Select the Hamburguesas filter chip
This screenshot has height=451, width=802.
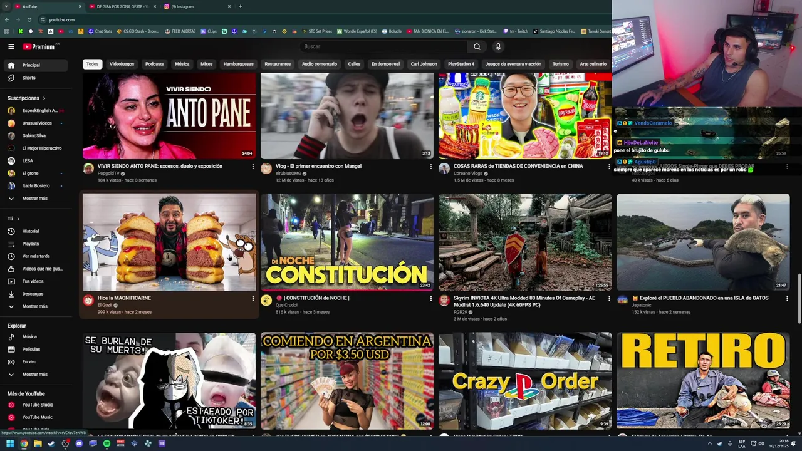pos(238,64)
